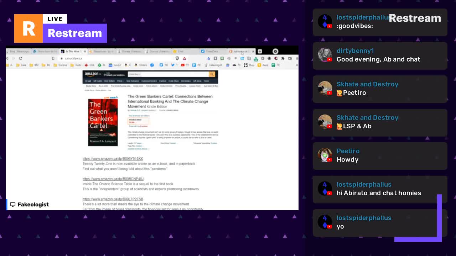This screenshot has width=456, height=256.
Task: Click the browser back arrow
Action: [7, 58]
